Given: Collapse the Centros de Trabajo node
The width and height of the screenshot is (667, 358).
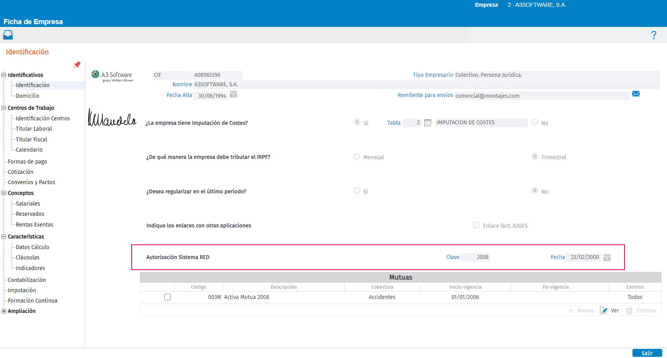Looking at the screenshot, I should pyautogui.click(x=4, y=108).
